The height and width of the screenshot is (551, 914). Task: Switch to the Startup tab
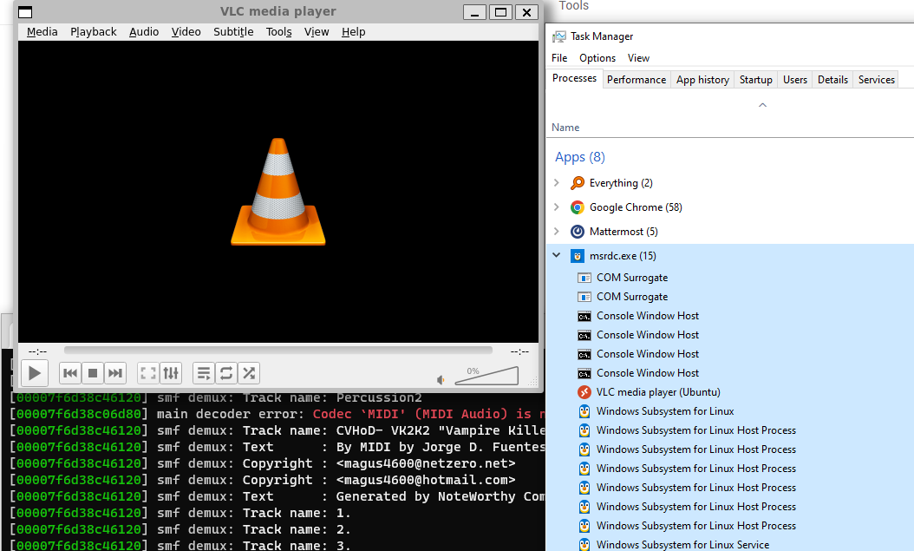(755, 79)
